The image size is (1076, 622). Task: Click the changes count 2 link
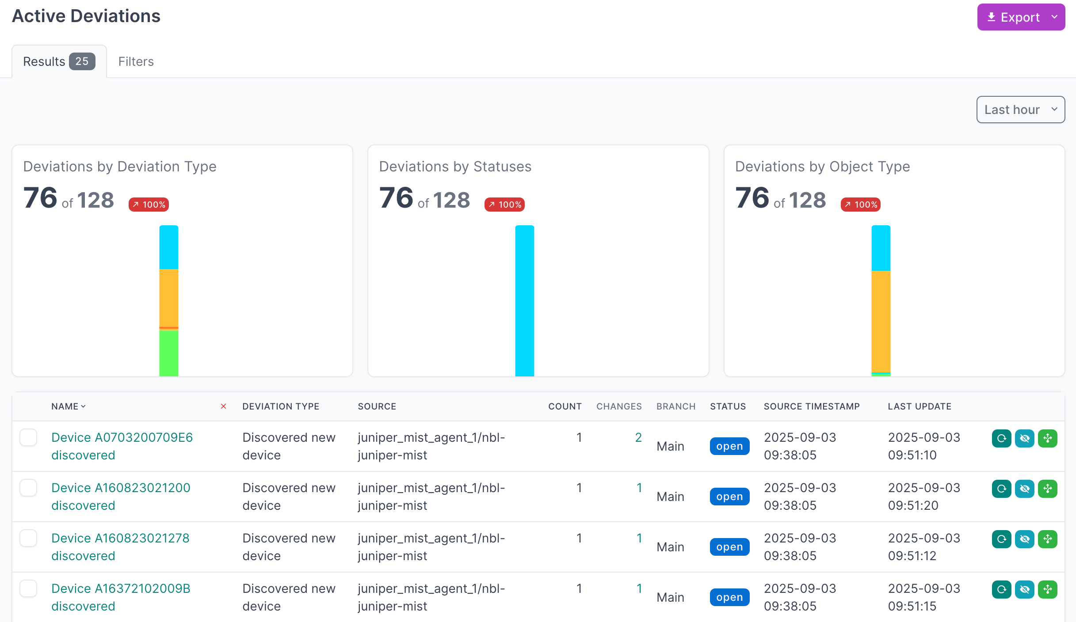638,437
